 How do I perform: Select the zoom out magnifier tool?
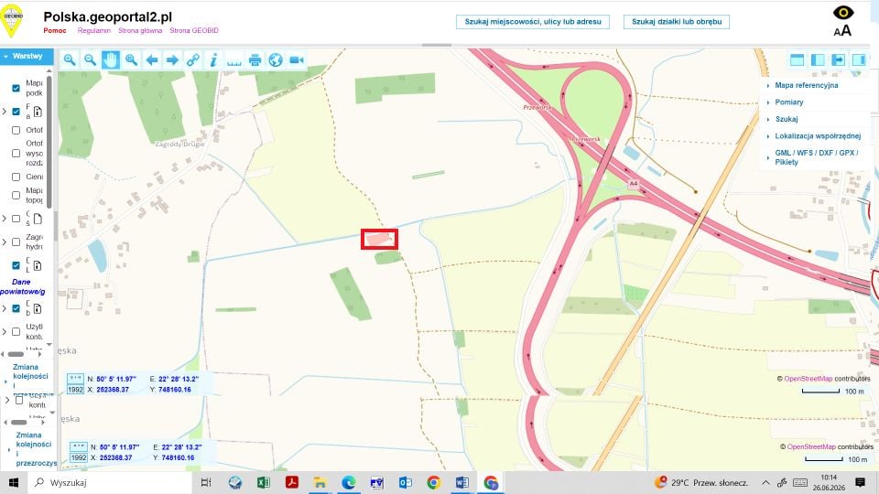tap(90, 60)
